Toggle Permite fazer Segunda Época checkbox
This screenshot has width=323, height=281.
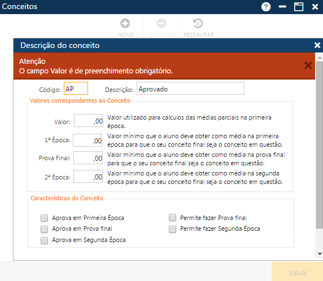pyautogui.click(x=172, y=229)
